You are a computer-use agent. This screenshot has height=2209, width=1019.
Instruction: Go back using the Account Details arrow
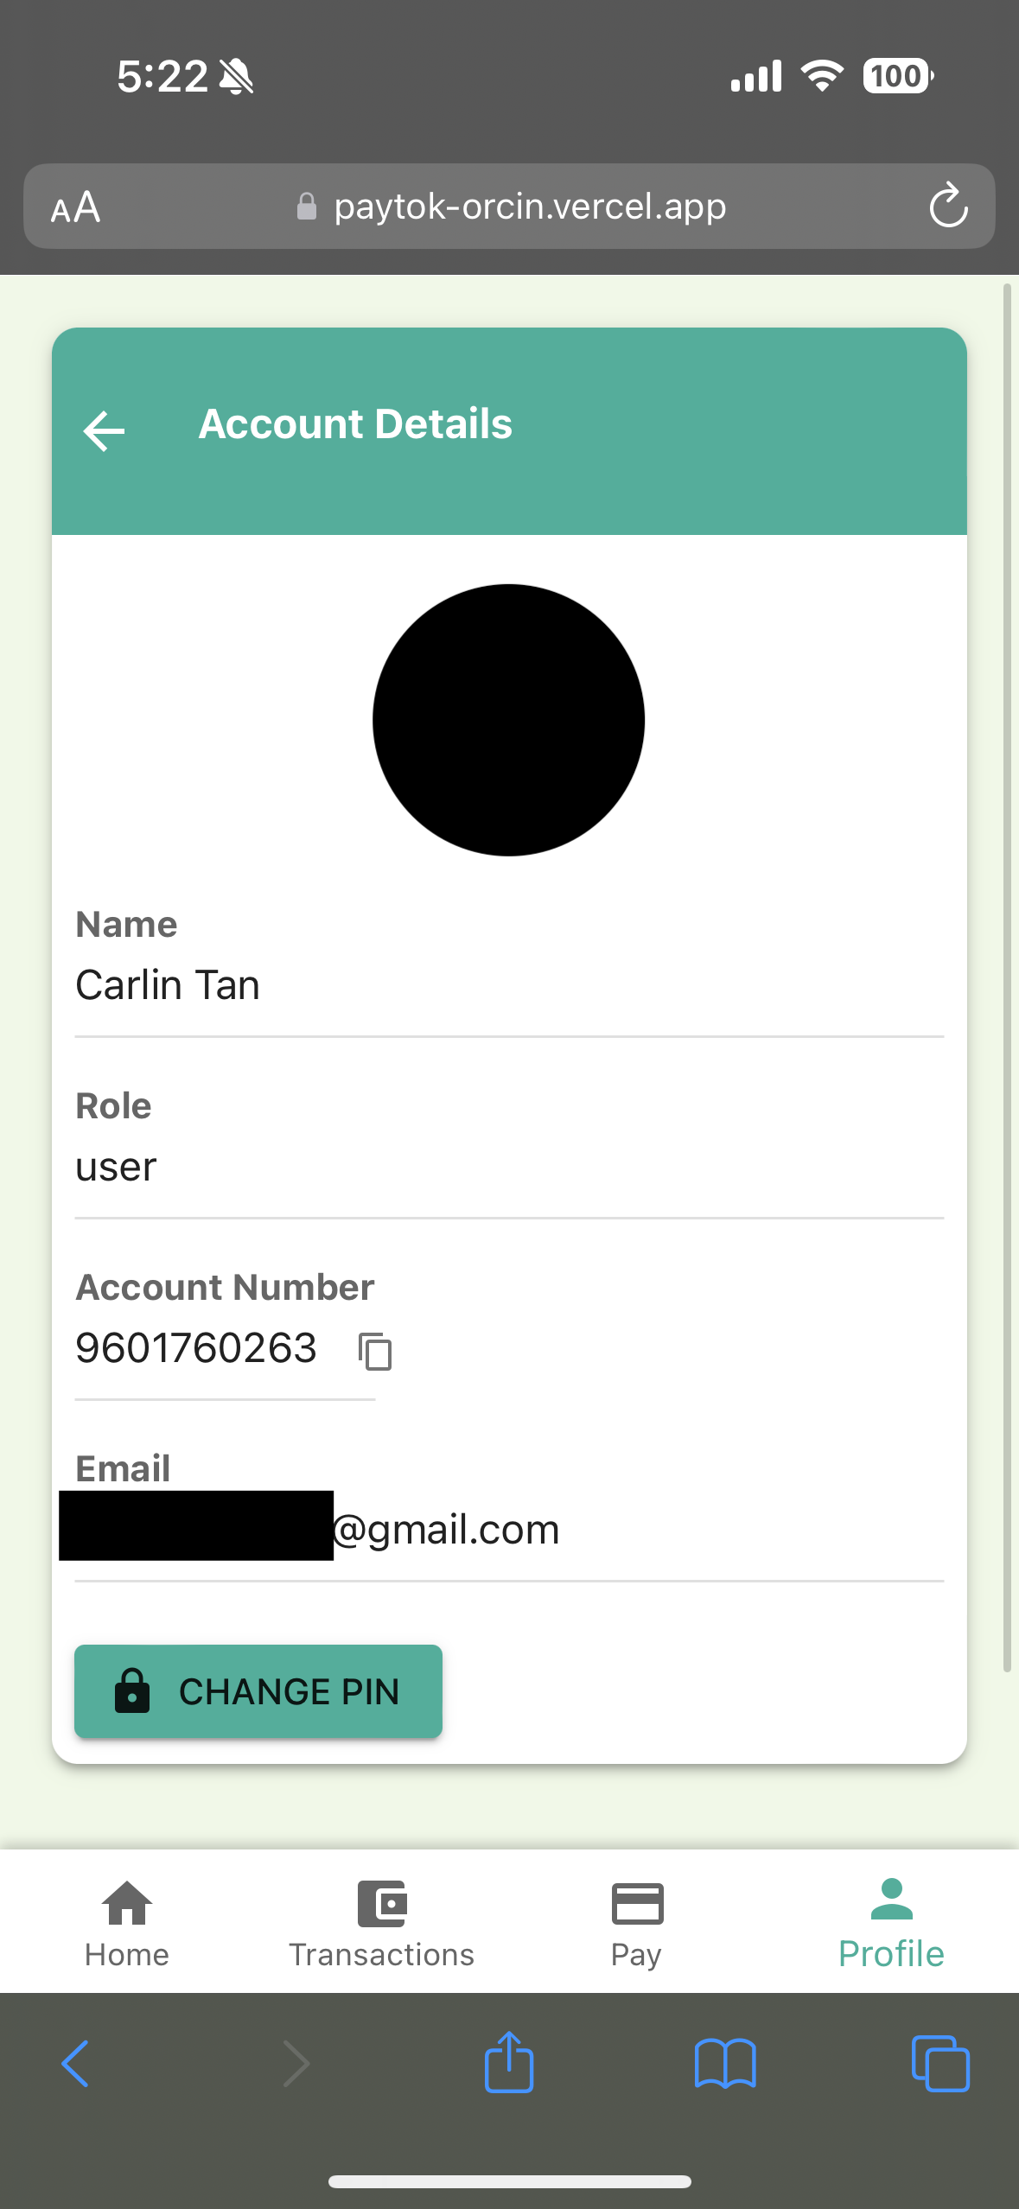[105, 431]
